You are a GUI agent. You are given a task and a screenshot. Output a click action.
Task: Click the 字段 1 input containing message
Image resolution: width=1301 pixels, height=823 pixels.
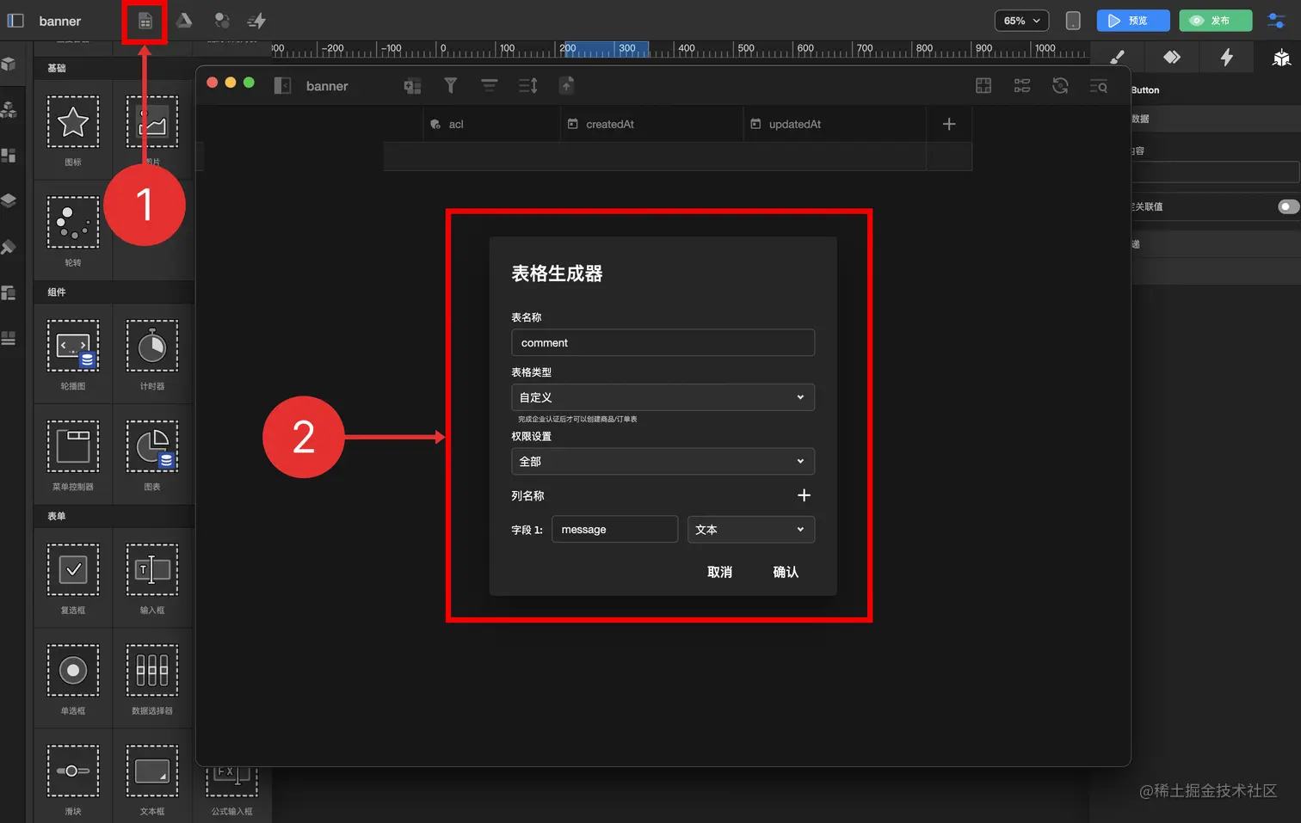(614, 529)
